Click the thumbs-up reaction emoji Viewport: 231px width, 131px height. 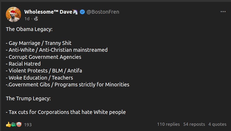pos(8,124)
